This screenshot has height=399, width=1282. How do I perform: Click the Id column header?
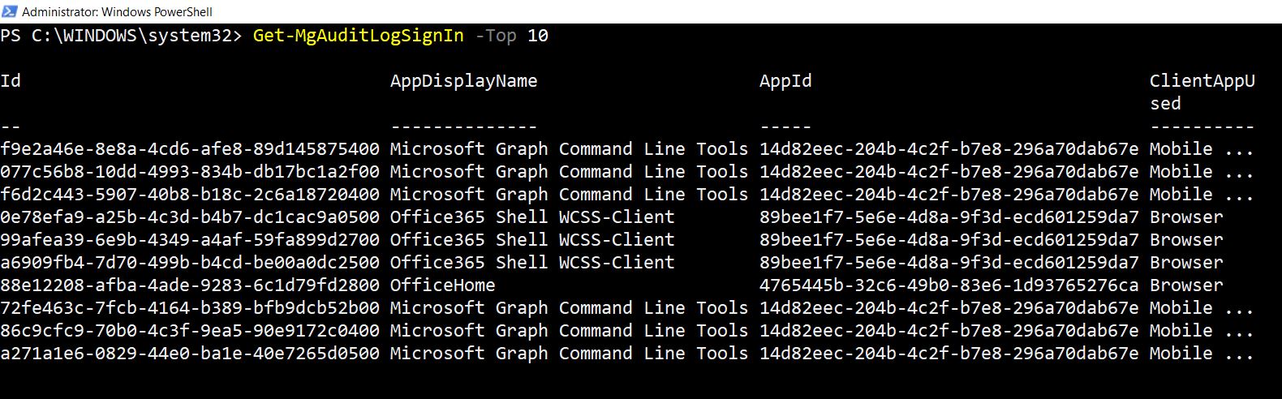click(x=11, y=81)
